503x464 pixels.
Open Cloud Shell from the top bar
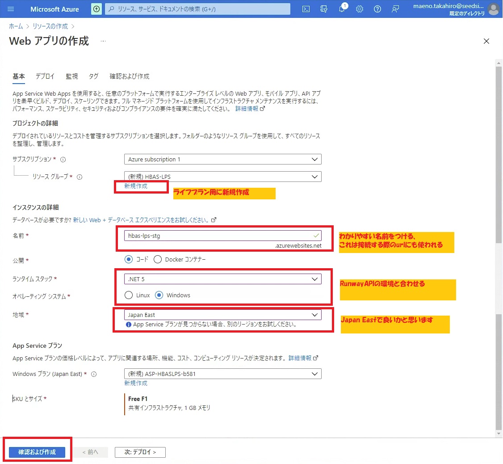pos(306,9)
